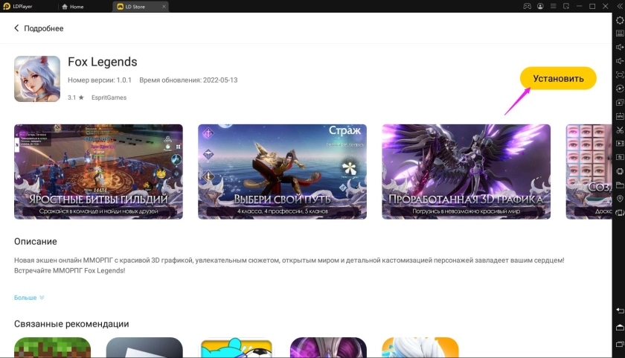Screen dimensions: 625x358
Task: Click the volume up sidebar icon
Action: (620, 47)
